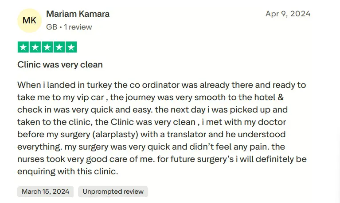Click the March 15, 2024 experience date tag
The height and width of the screenshot is (203, 340).
(x=46, y=192)
